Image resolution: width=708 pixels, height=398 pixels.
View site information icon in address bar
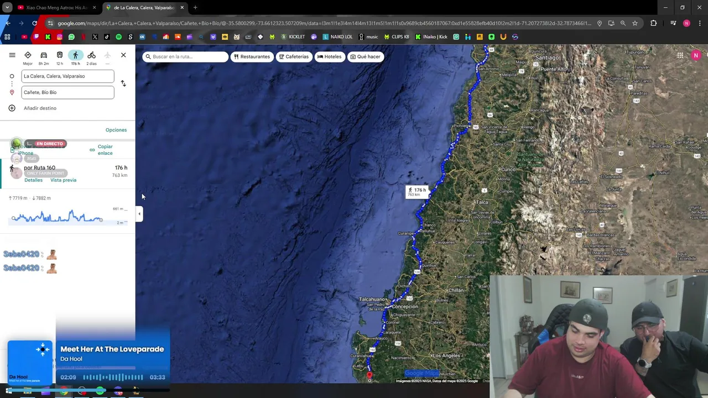(x=50, y=23)
